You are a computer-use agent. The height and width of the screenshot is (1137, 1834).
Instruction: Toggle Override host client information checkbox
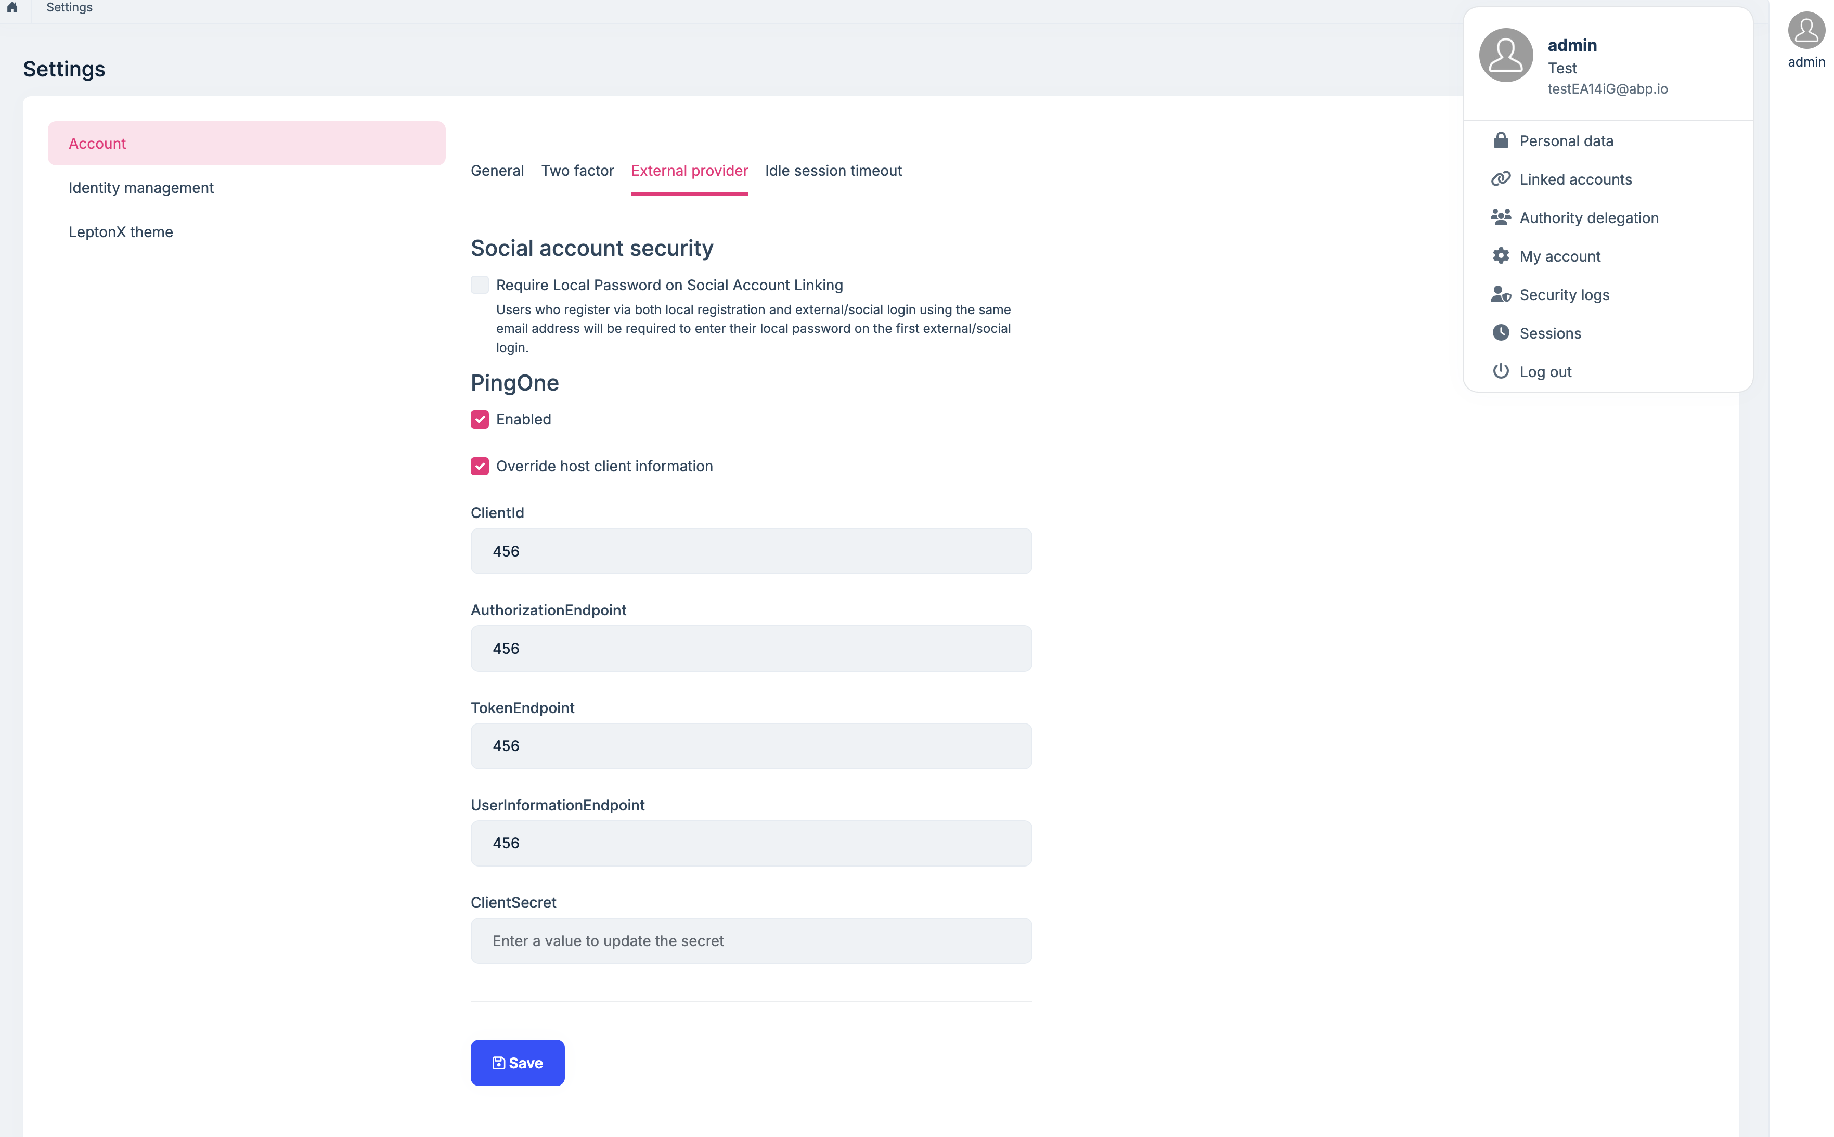click(x=479, y=466)
